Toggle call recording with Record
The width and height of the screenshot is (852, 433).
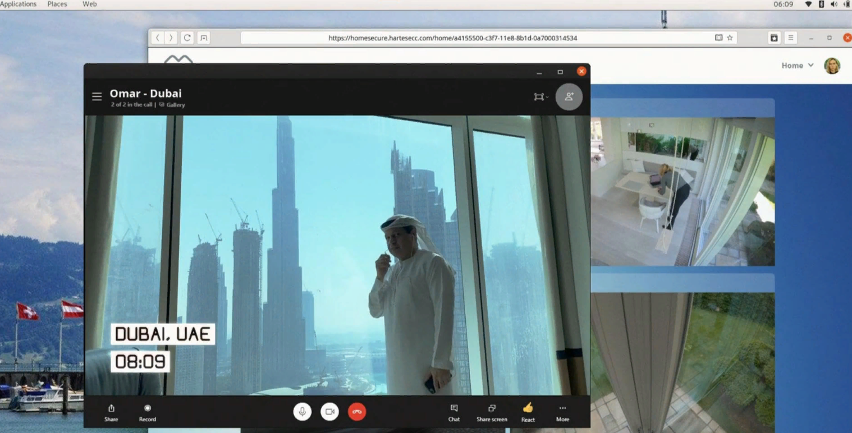(x=147, y=412)
